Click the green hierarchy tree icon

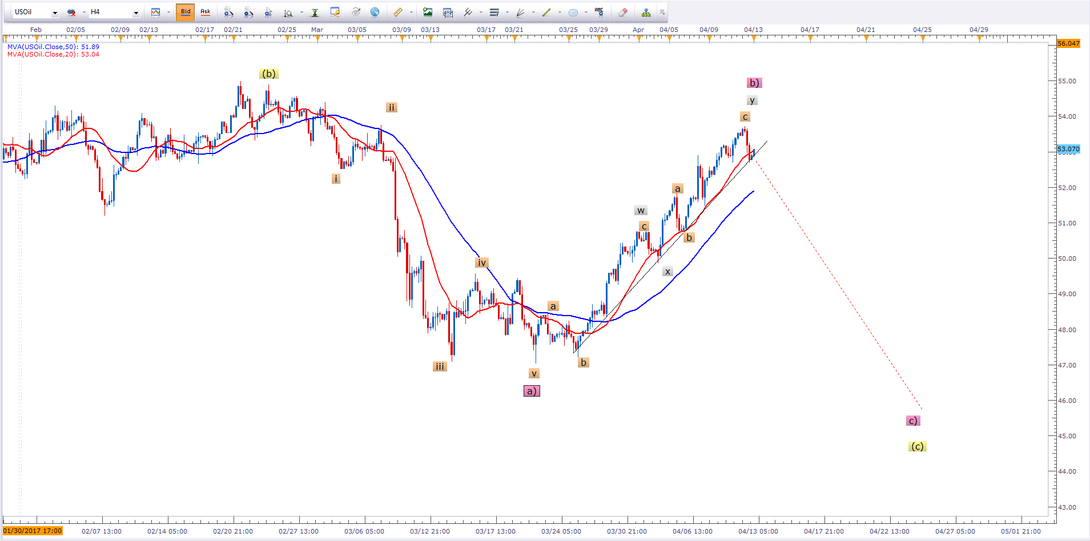[x=646, y=12]
